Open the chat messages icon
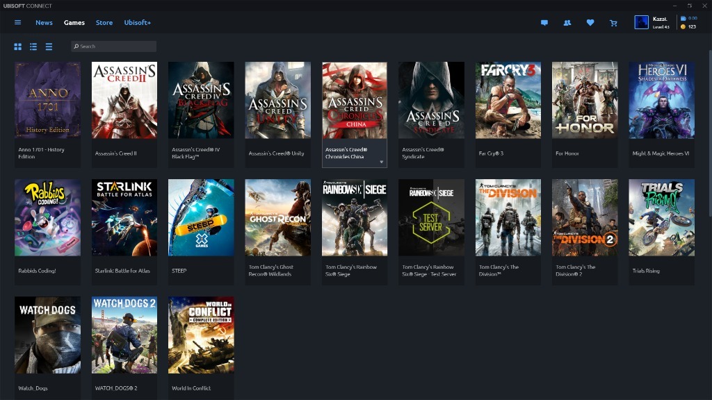712x400 pixels. 544,23
